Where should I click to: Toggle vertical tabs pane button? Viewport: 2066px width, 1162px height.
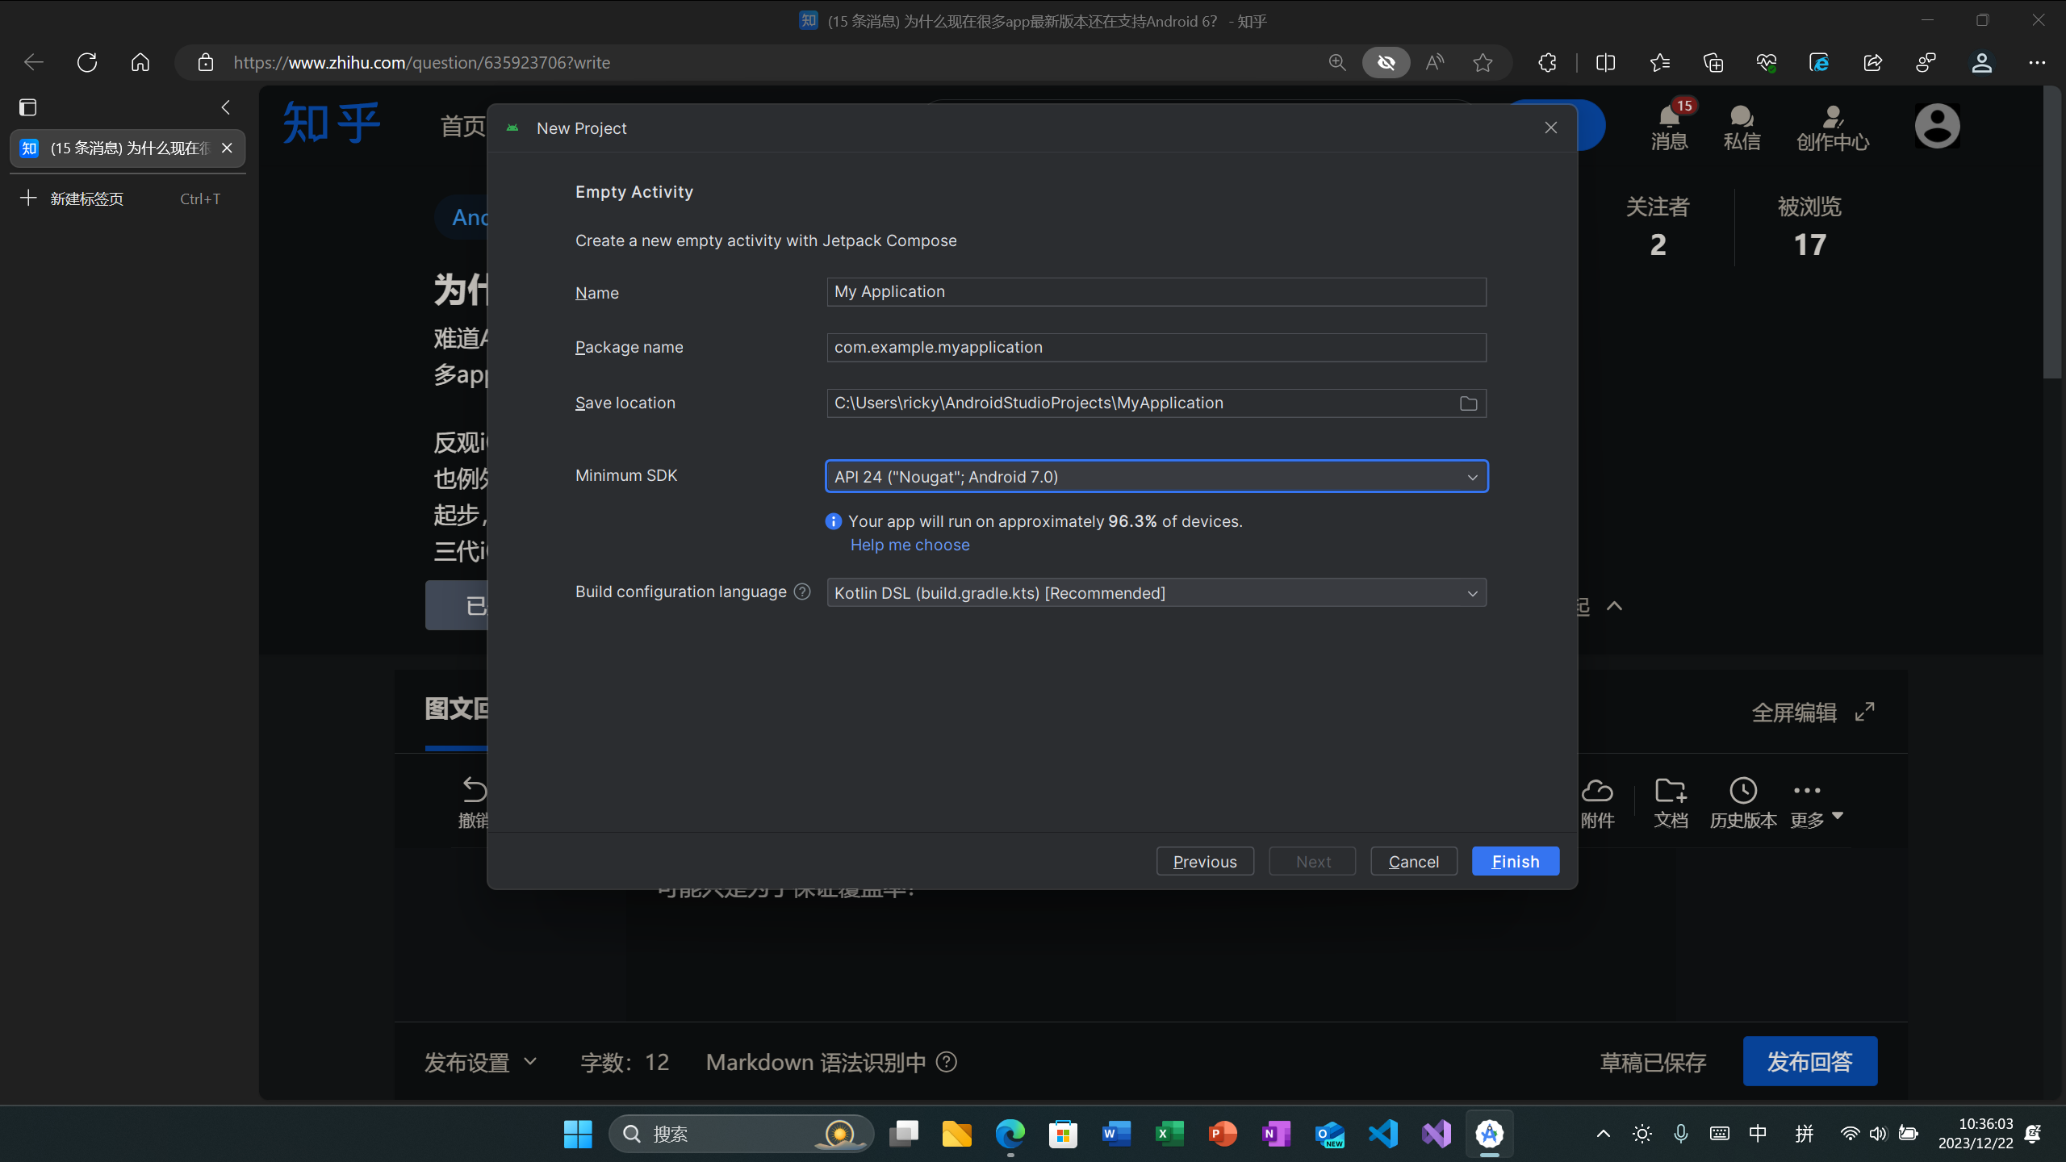[28, 107]
